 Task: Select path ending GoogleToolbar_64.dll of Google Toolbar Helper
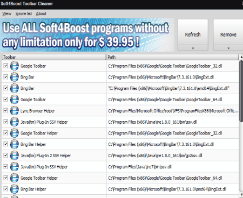tap(165, 178)
